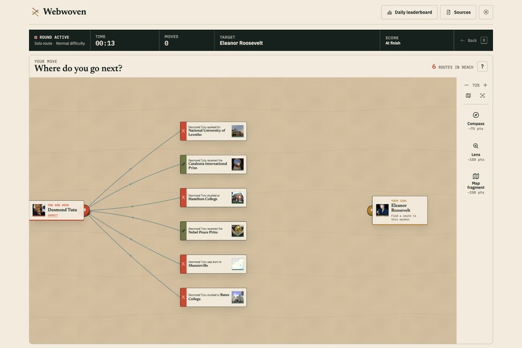Use the Compass power-up
Image resolution: width=522 pixels, height=348 pixels.
[x=476, y=121]
